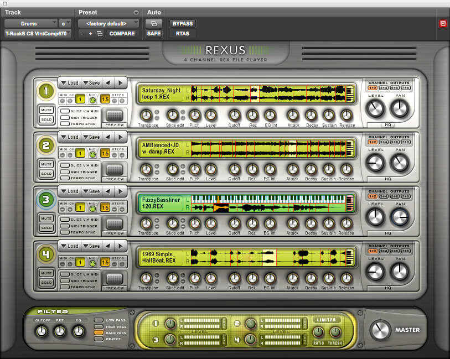Select Reject filter mode
The image size is (450, 359).
click(x=99, y=339)
